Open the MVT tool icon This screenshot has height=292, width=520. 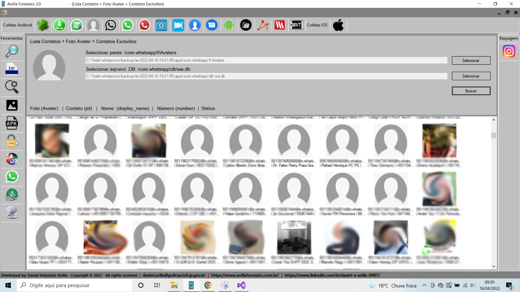(x=297, y=25)
